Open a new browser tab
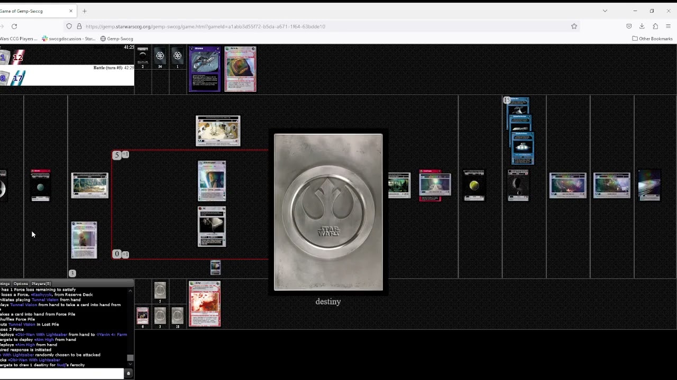The image size is (677, 380). pos(84,11)
